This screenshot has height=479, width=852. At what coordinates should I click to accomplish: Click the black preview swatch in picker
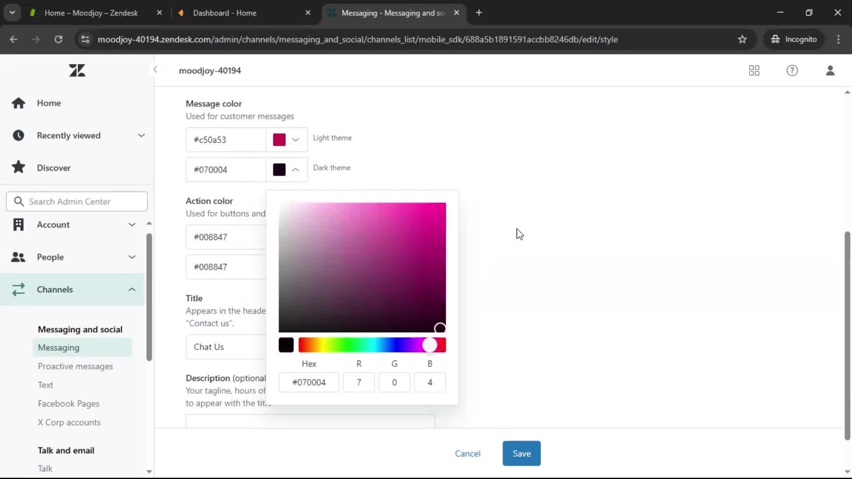(286, 345)
